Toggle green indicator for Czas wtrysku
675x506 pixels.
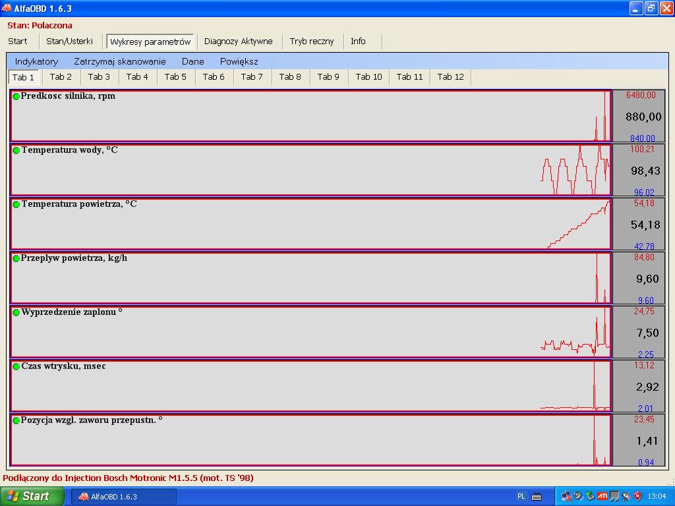(16, 366)
